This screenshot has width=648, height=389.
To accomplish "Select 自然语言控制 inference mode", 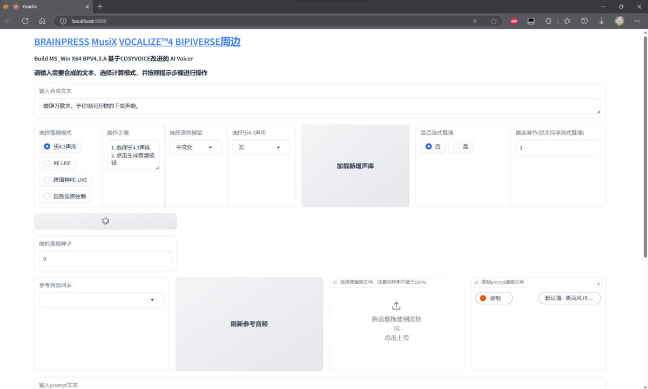I will tap(65, 196).
